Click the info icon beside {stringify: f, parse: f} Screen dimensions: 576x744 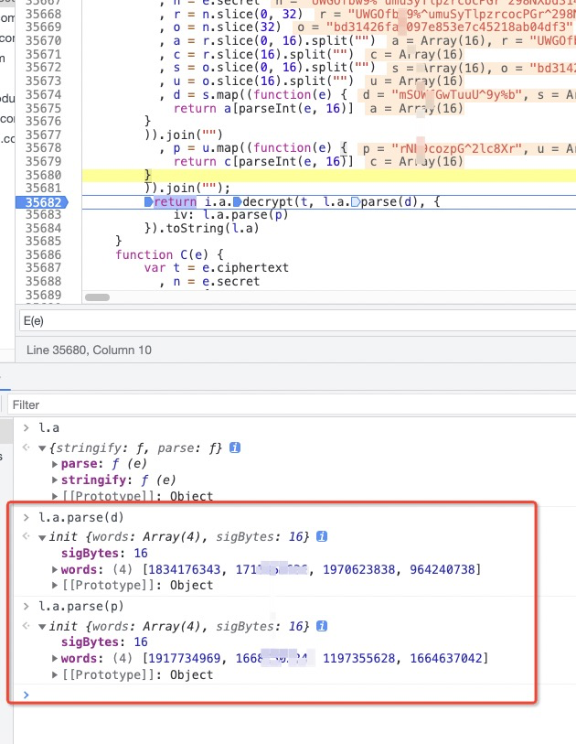point(235,447)
